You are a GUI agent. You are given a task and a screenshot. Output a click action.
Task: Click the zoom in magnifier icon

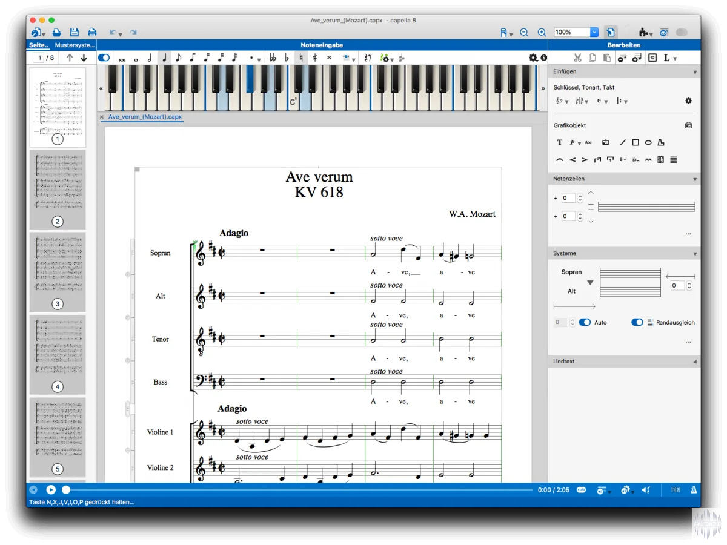[x=542, y=32]
